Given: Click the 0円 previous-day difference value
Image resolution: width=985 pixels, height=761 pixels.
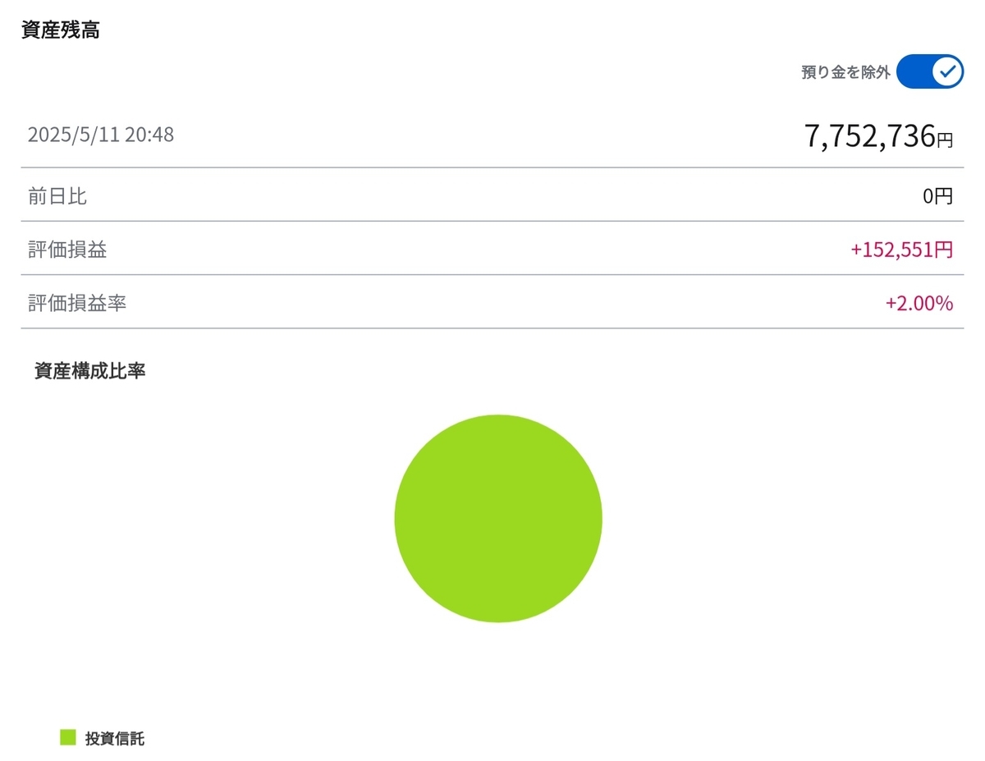Looking at the screenshot, I should point(938,196).
